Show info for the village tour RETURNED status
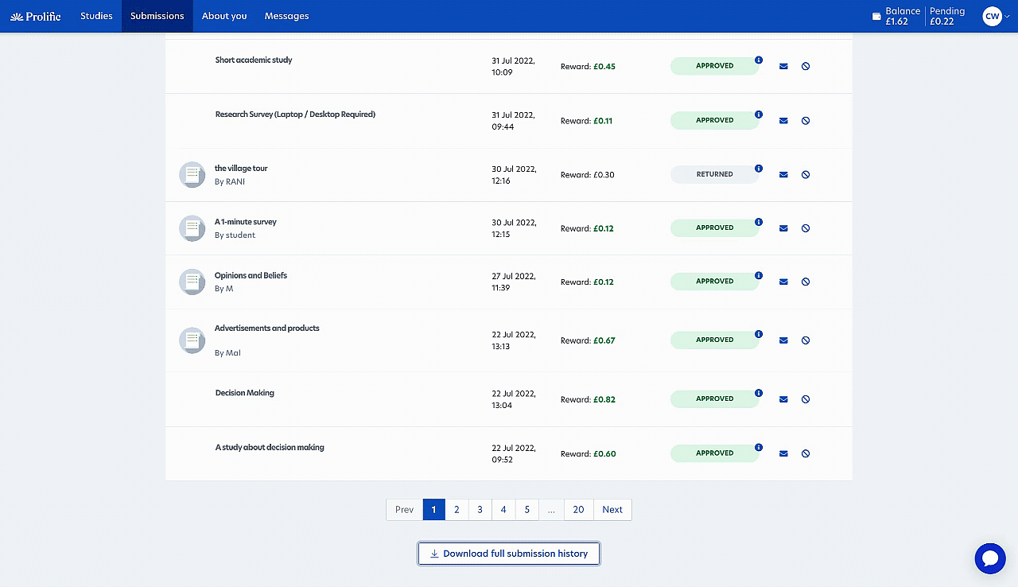Image resolution: width=1018 pixels, height=587 pixels. [759, 169]
